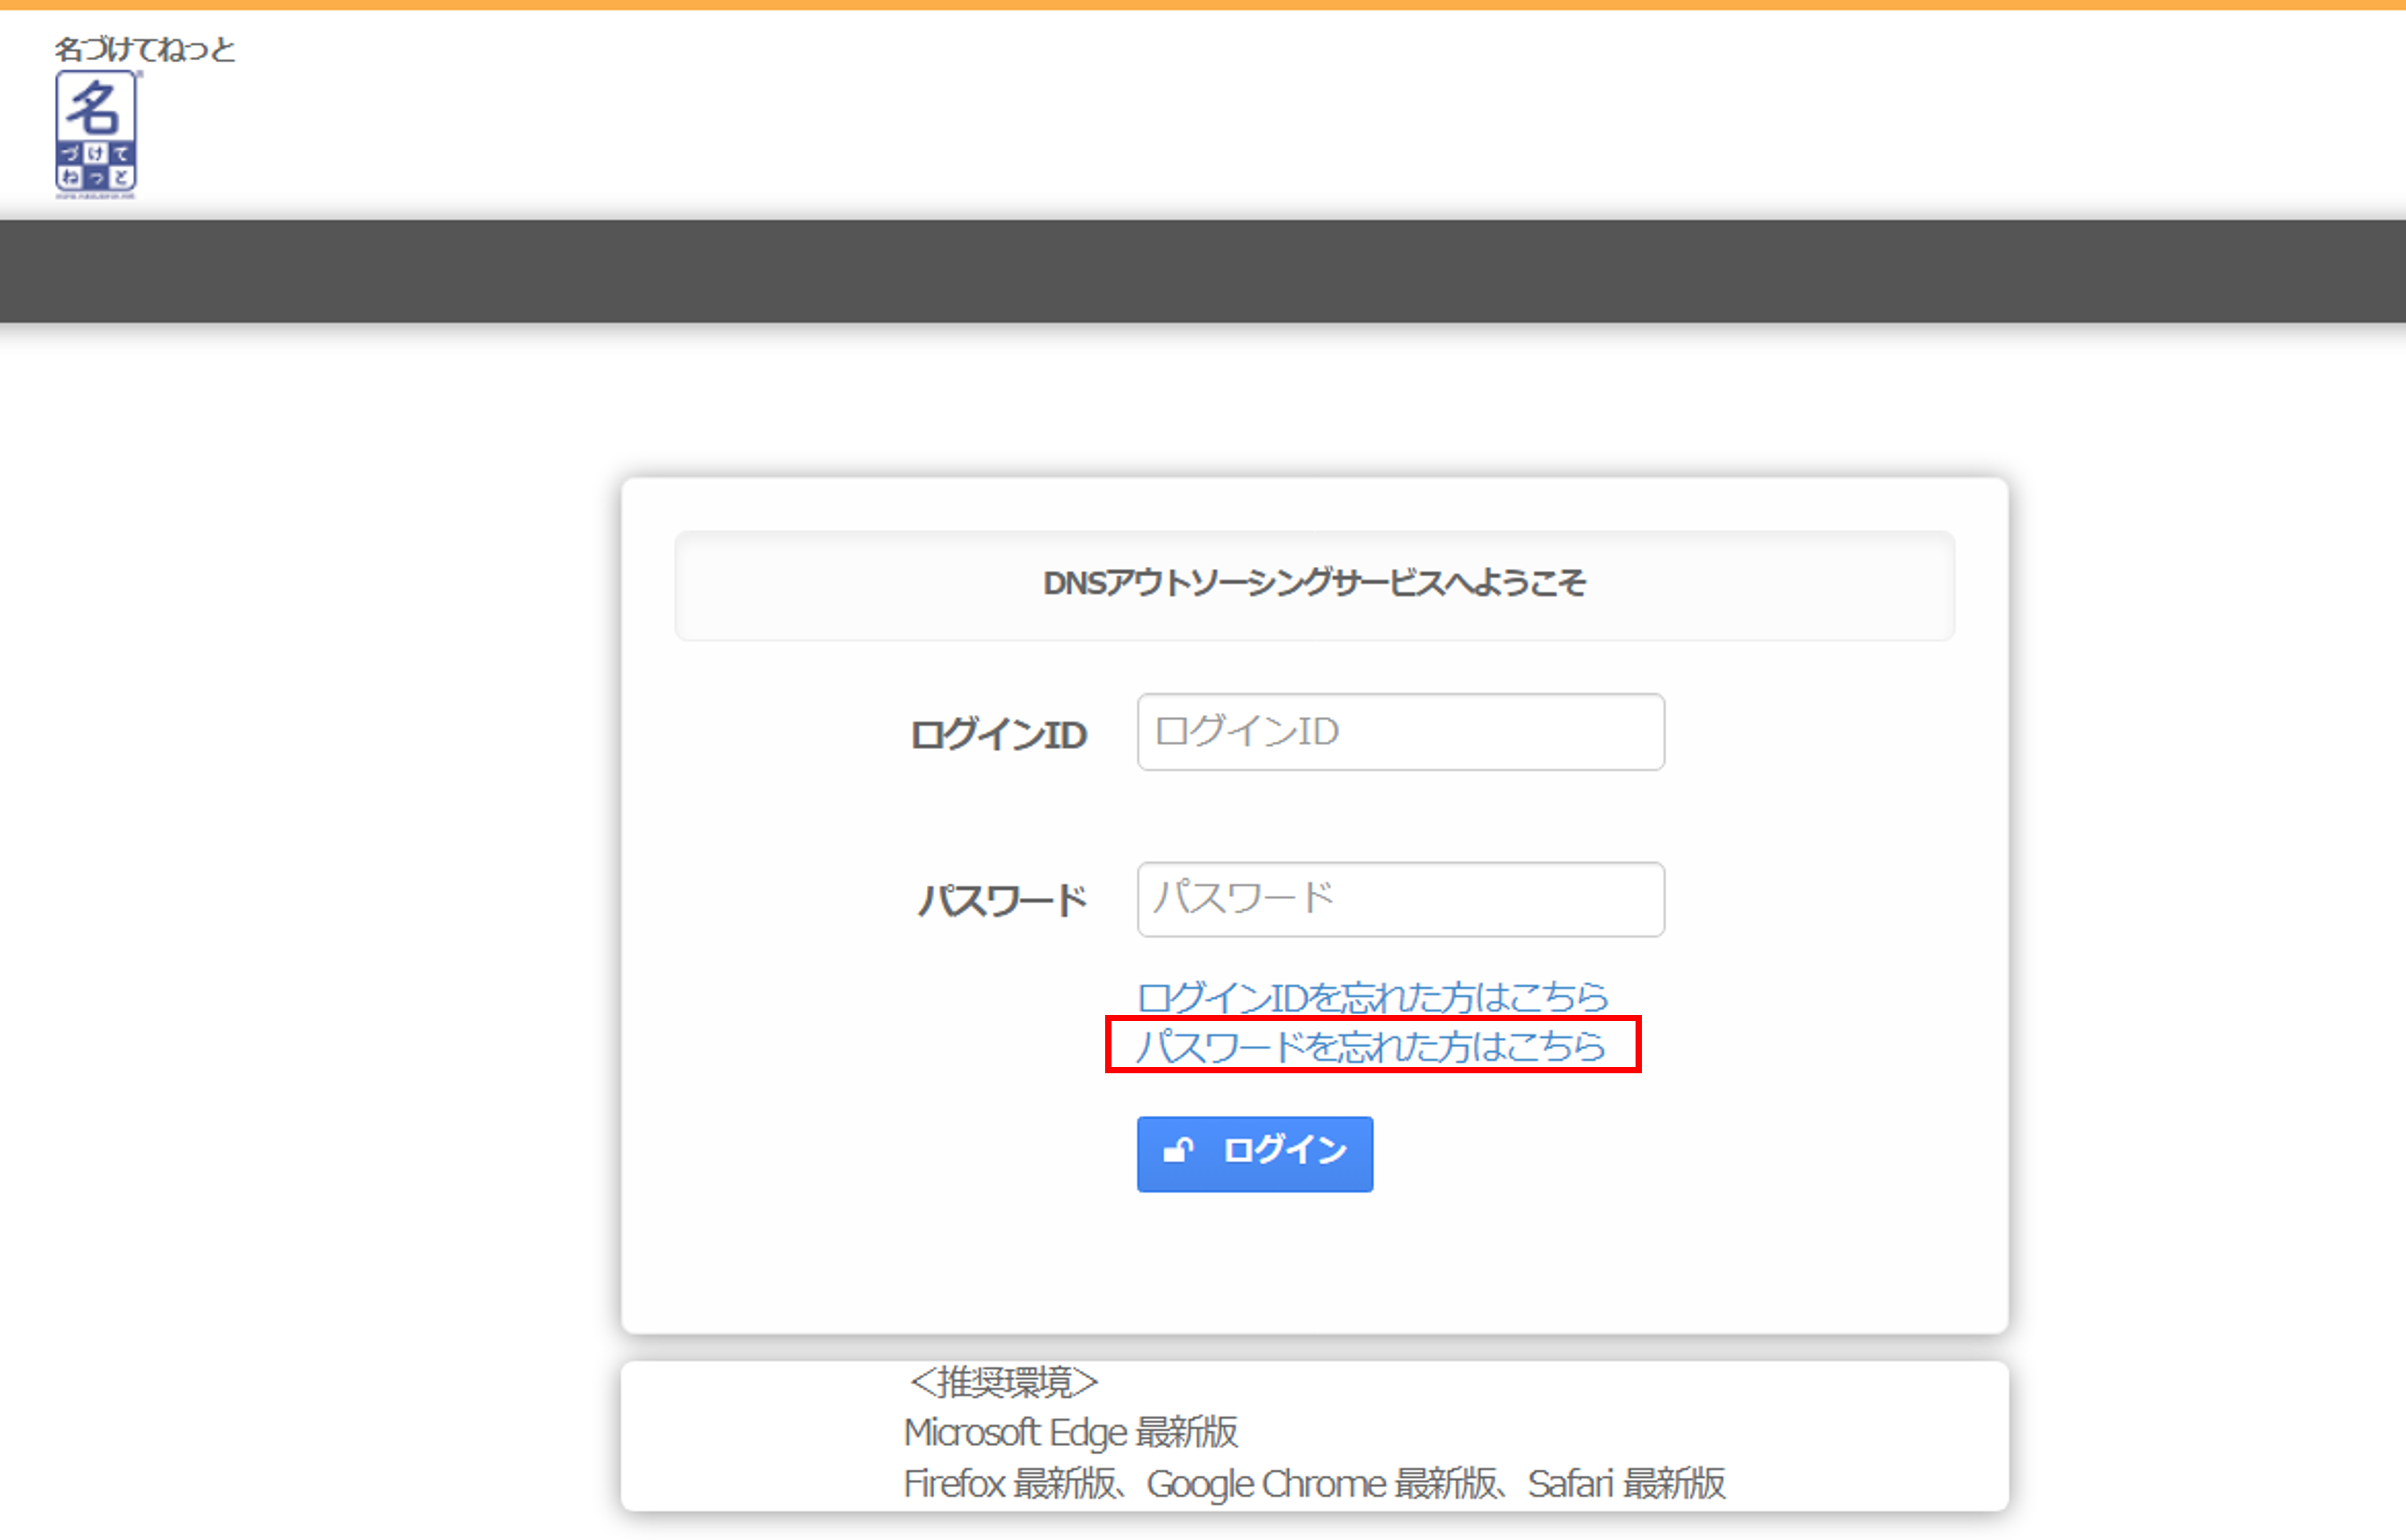Open the ログインIDを忘れた方はこちら link
Screen dimensions: 2406x1540
1372,997
